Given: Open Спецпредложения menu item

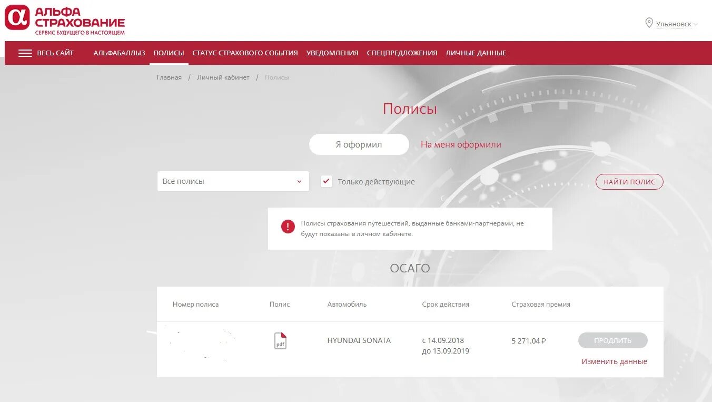Looking at the screenshot, I should click(402, 53).
